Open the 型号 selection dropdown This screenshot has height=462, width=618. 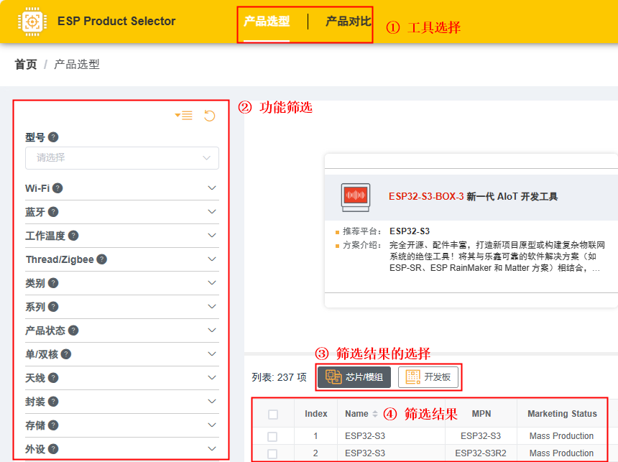click(122, 158)
